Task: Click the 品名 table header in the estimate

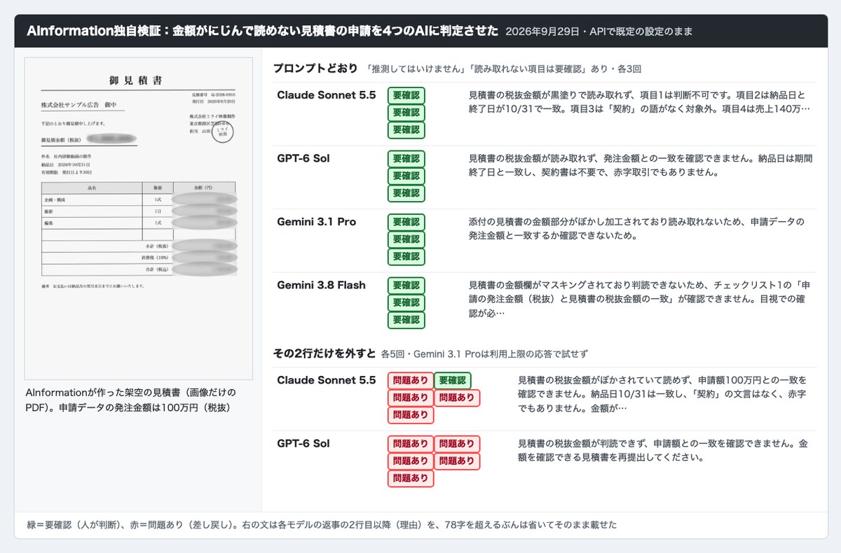Action: (x=91, y=188)
